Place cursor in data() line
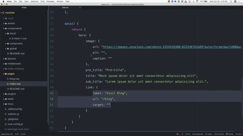This screenshot has width=243, height=136. pyautogui.click(x=71, y=24)
